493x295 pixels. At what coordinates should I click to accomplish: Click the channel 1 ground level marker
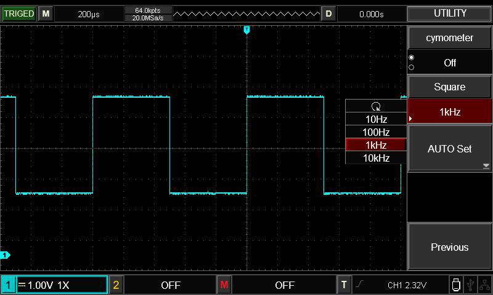point(5,255)
